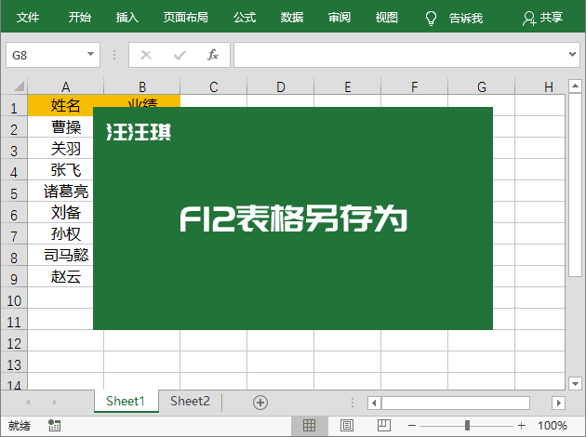Switch to Normal view icon
This screenshot has height=437, width=586.
click(x=309, y=426)
